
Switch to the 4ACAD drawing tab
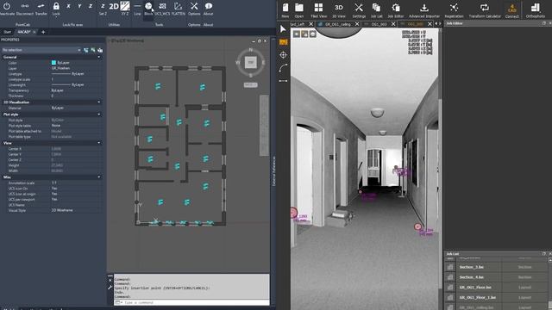[24, 32]
